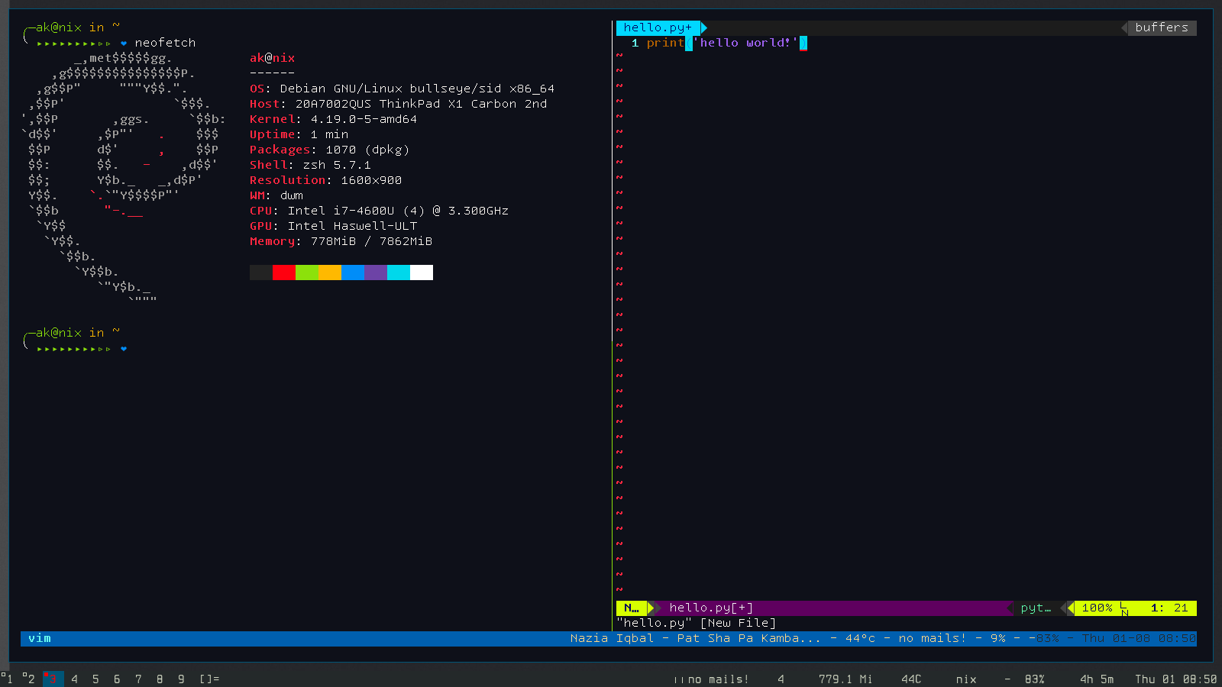Open the hello.py+ tab in vim tabline
1222x687 pixels.
[x=658, y=27]
